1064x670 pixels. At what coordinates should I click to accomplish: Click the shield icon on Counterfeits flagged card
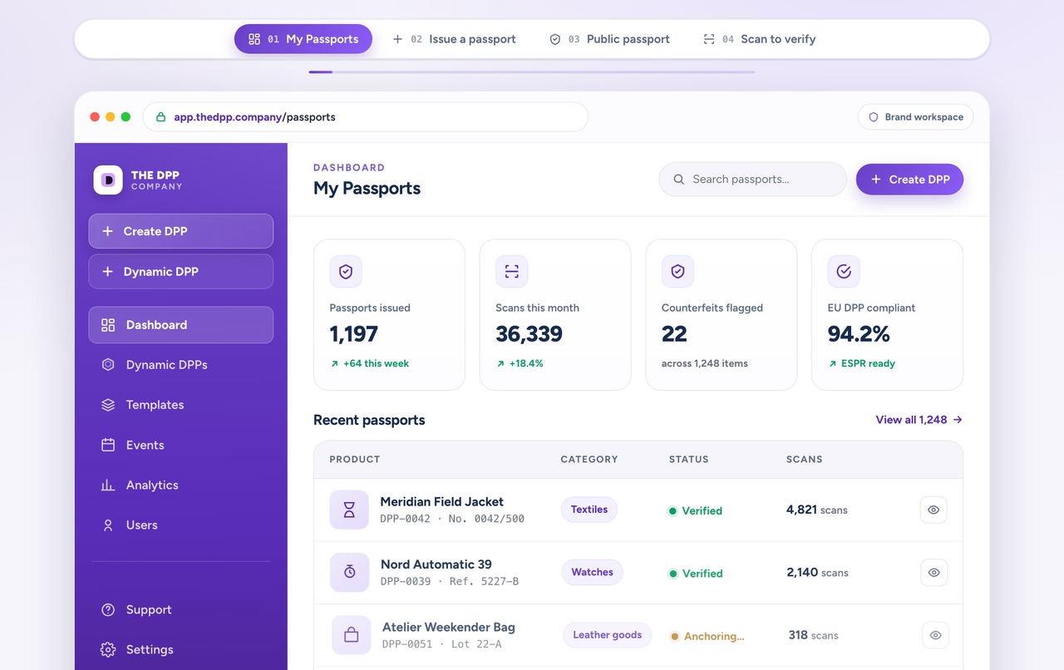pyautogui.click(x=677, y=272)
